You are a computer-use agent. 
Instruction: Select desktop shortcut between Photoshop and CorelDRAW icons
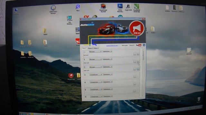coord(128,7)
